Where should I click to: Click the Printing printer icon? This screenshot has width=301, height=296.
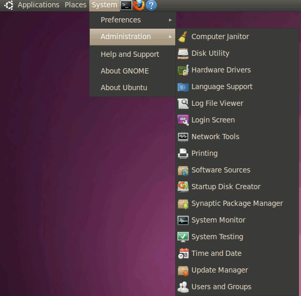click(x=183, y=154)
